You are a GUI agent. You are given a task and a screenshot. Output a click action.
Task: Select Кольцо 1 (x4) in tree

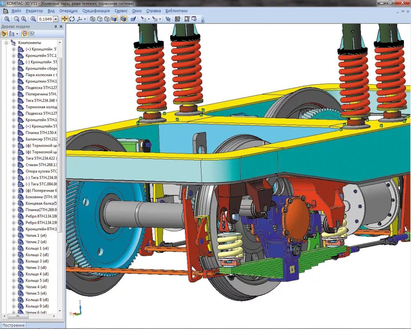(x=37, y=248)
